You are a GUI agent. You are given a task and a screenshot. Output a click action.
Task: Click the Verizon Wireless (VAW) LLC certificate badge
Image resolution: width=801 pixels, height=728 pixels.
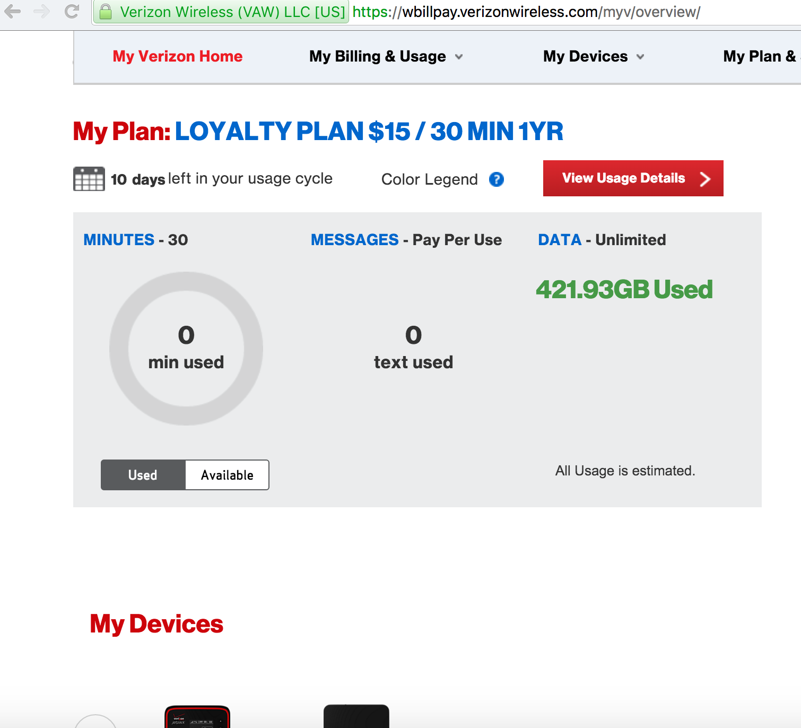[221, 12]
